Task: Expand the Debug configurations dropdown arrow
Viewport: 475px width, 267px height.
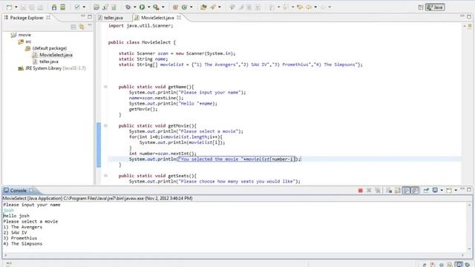Action: [x=134, y=7]
